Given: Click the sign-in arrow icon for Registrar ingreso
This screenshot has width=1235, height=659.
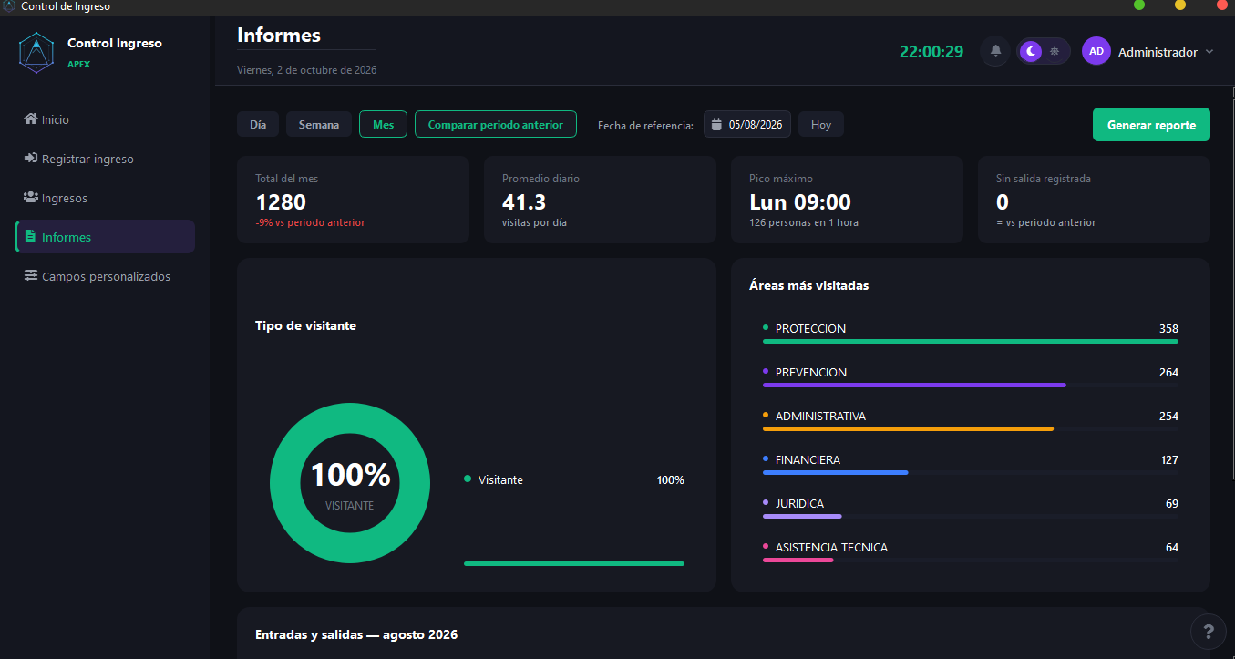Looking at the screenshot, I should 31,159.
